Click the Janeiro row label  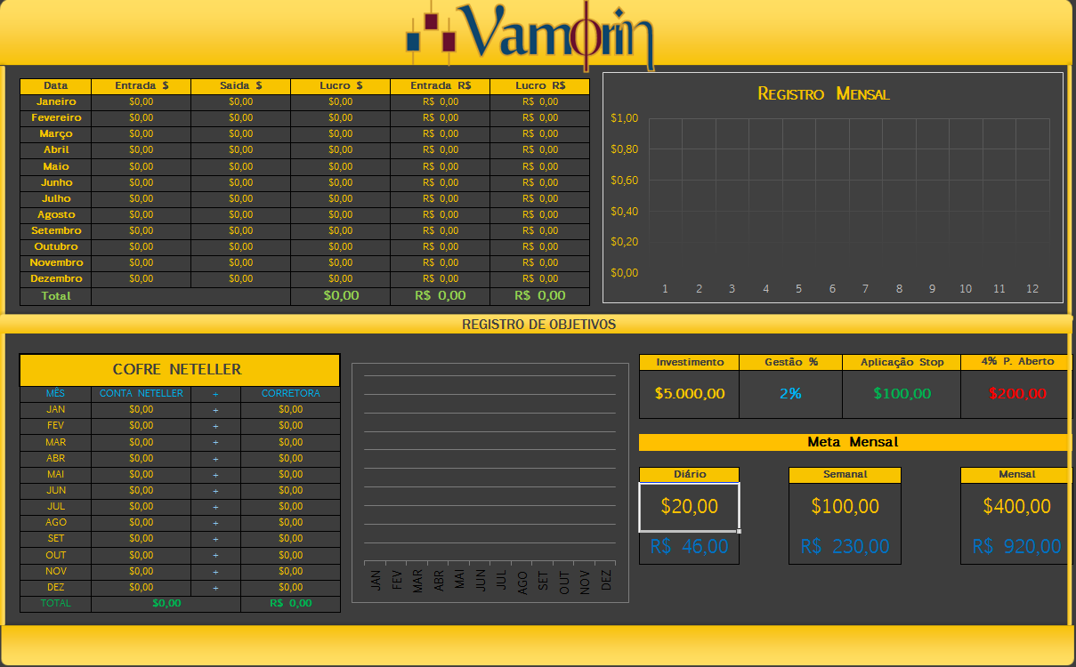coord(56,101)
